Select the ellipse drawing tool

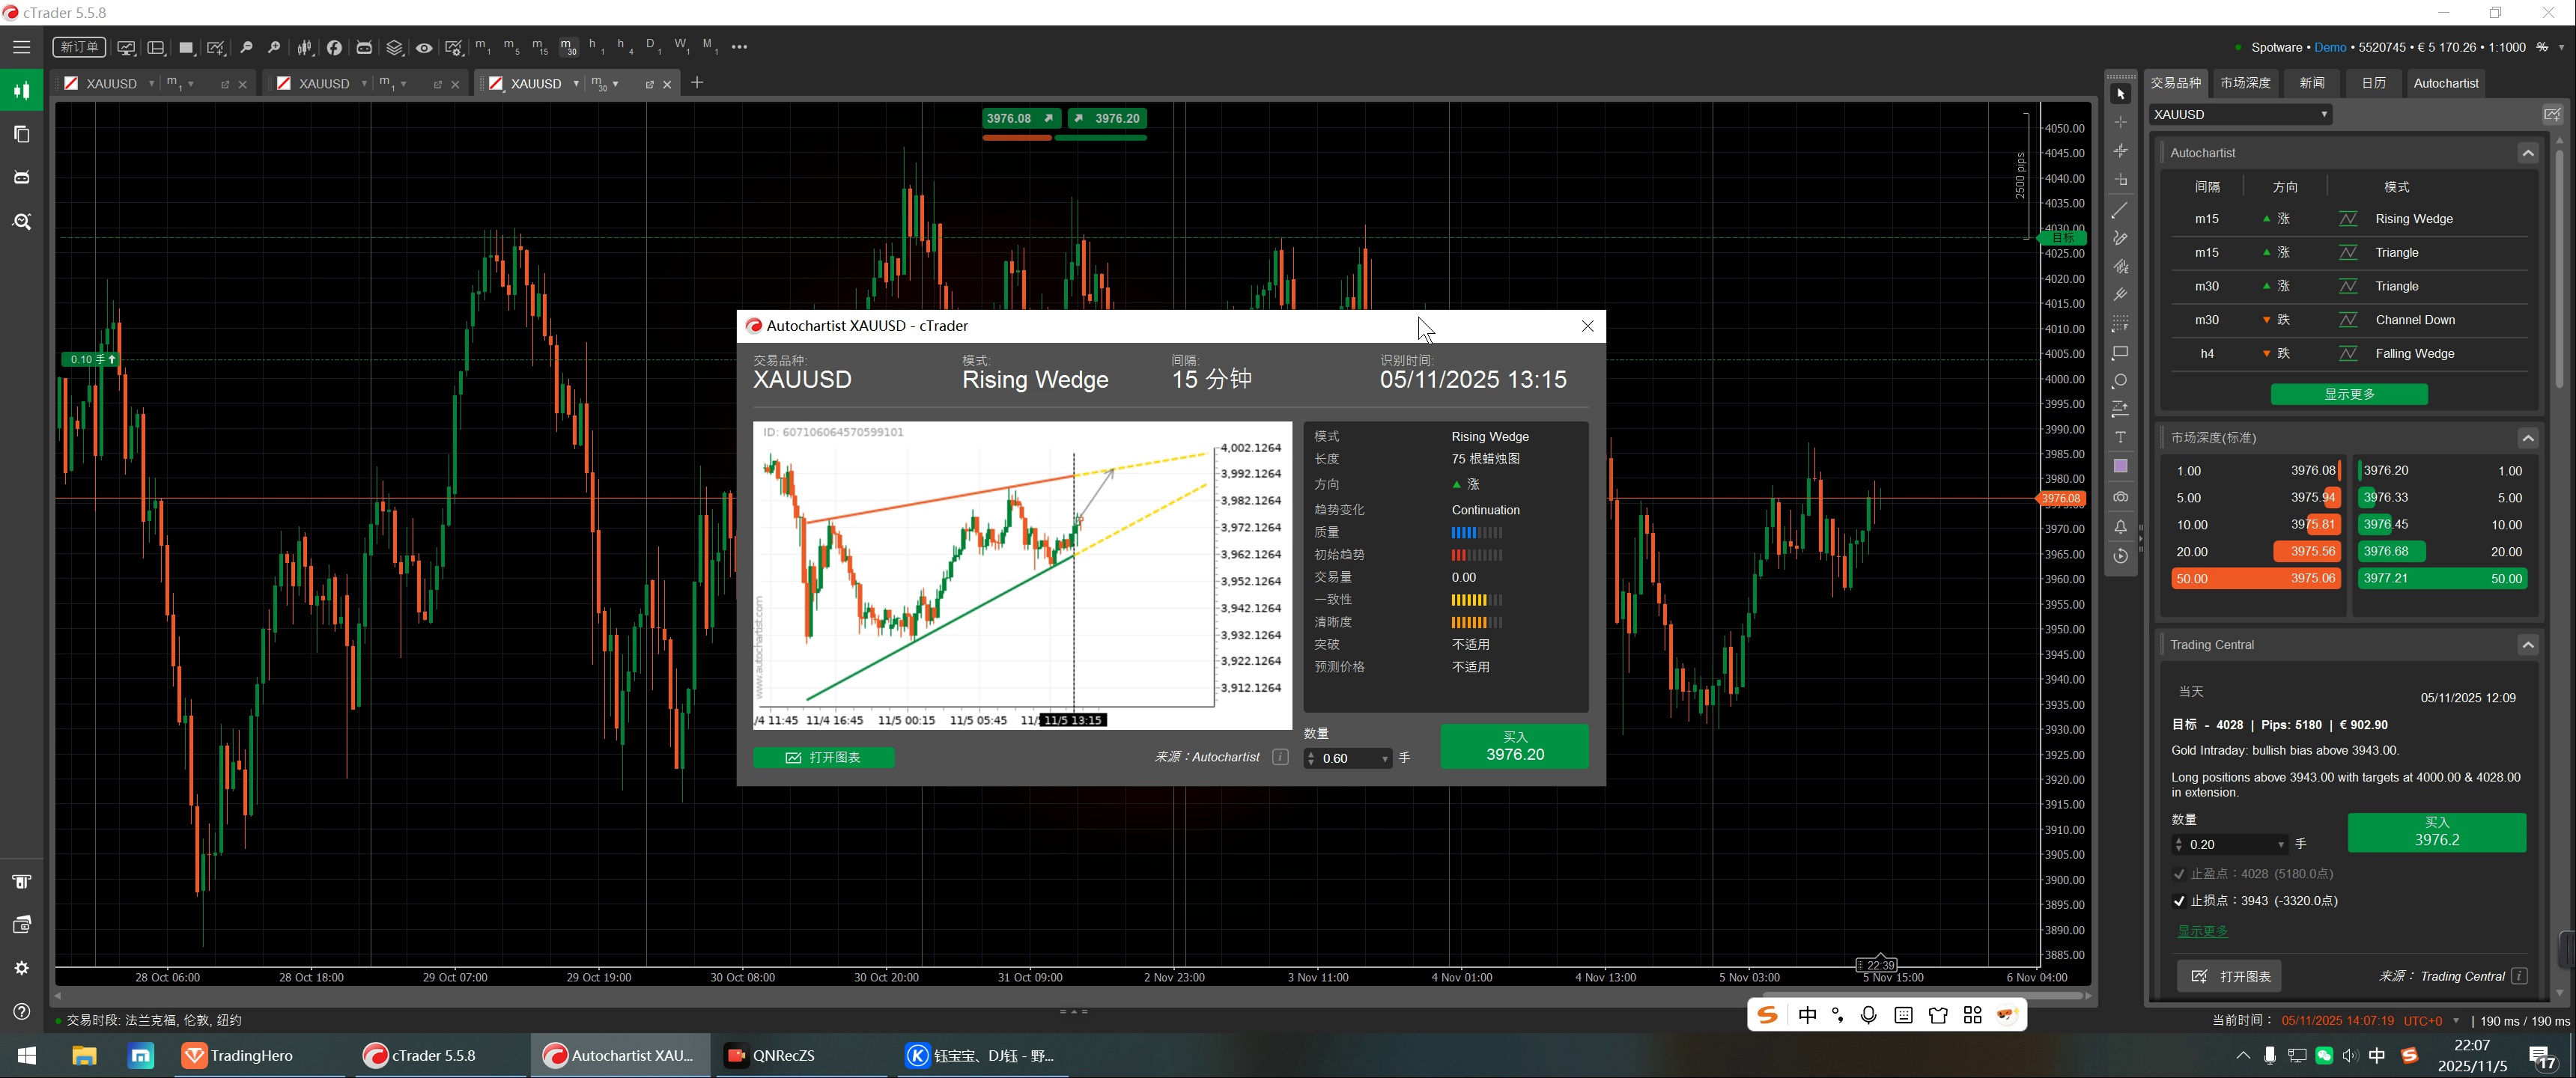(2120, 381)
